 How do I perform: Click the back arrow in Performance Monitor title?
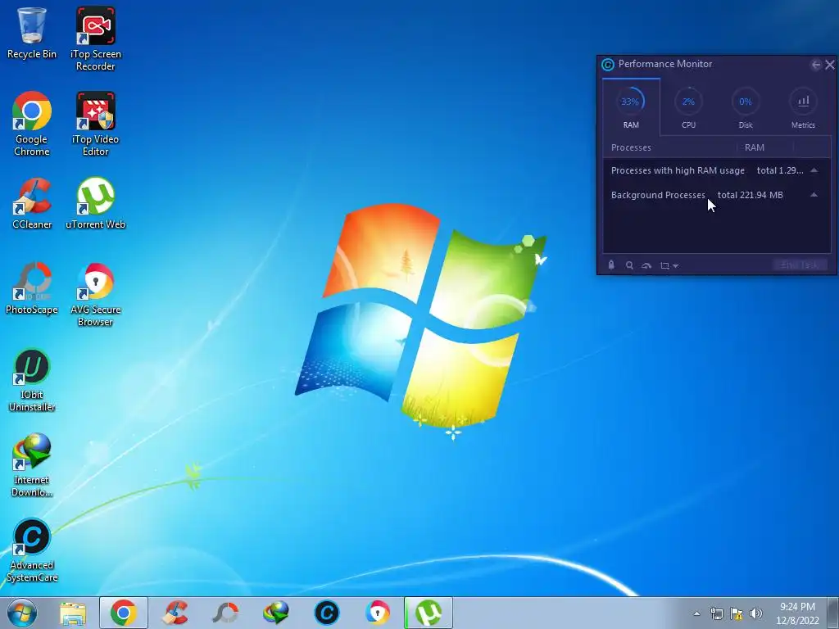(x=816, y=65)
